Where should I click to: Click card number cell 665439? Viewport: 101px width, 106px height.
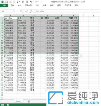(x=73, y=36)
